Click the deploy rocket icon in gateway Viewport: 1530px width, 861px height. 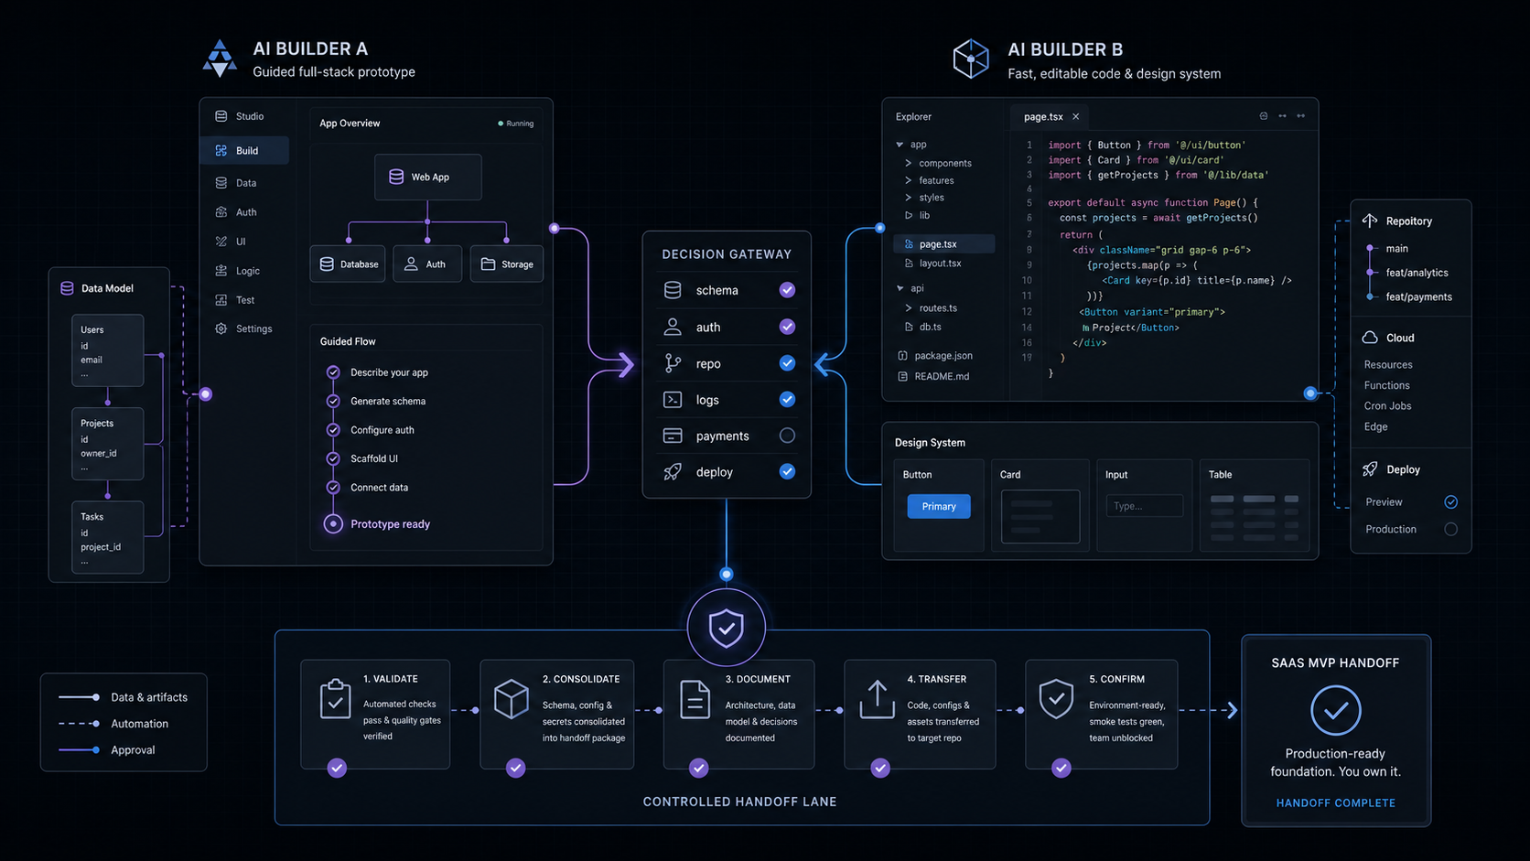(x=673, y=471)
